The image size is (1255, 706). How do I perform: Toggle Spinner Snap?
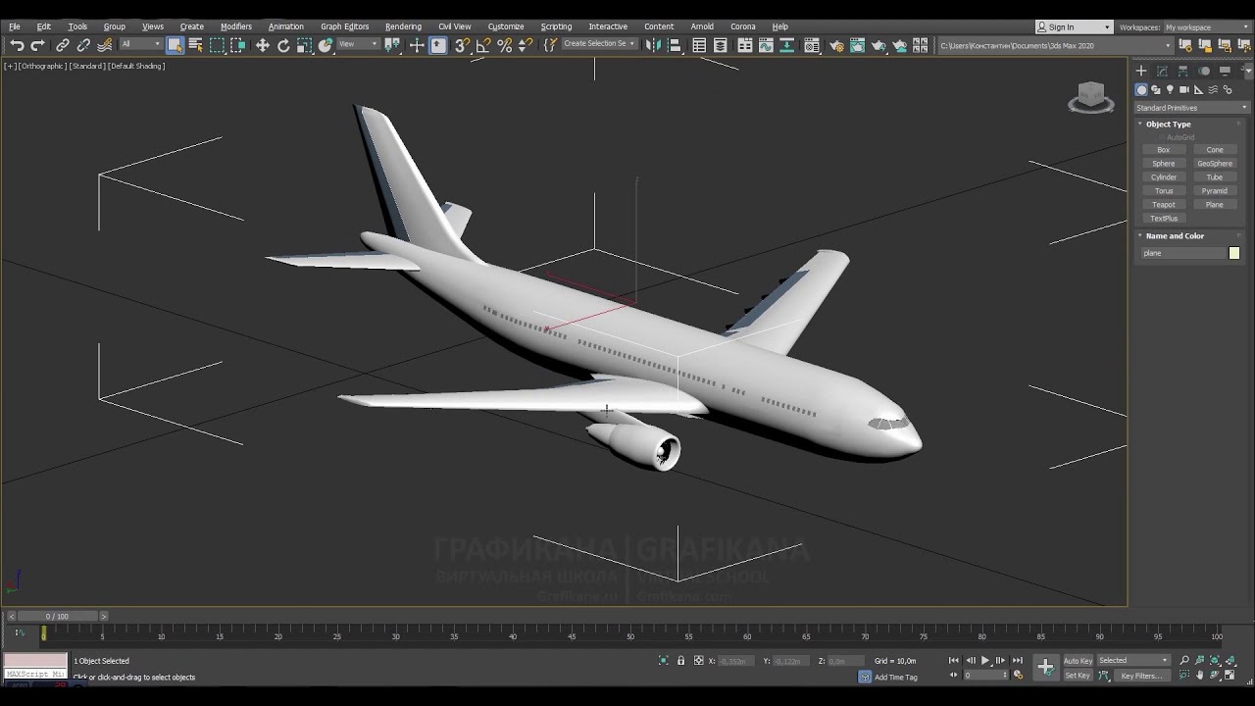click(x=526, y=45)
